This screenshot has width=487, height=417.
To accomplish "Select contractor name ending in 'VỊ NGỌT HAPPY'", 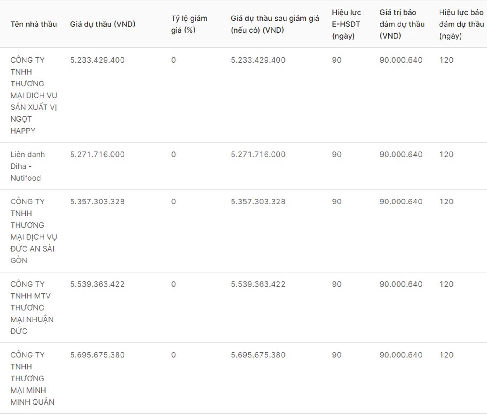I will [33, 95].
